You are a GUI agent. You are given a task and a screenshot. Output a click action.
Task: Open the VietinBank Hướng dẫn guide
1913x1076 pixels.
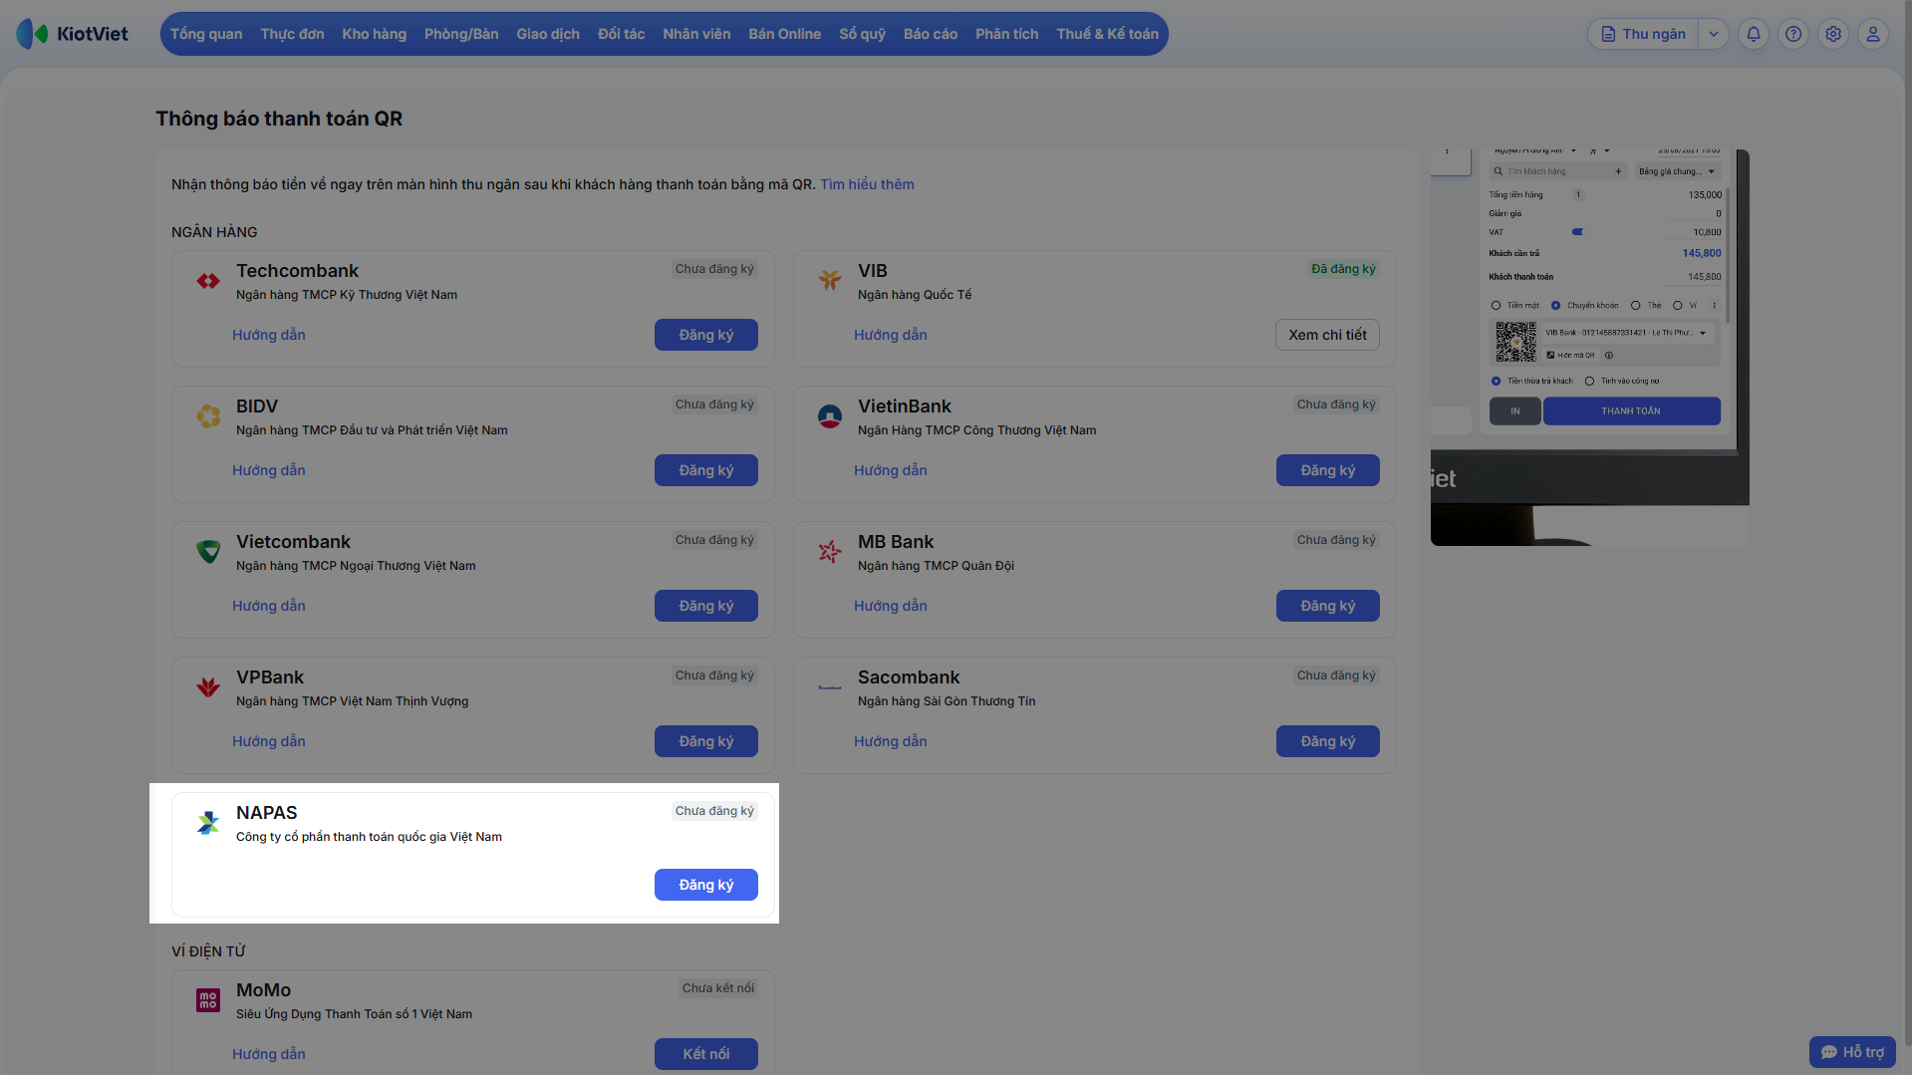[x=891, y=470]
